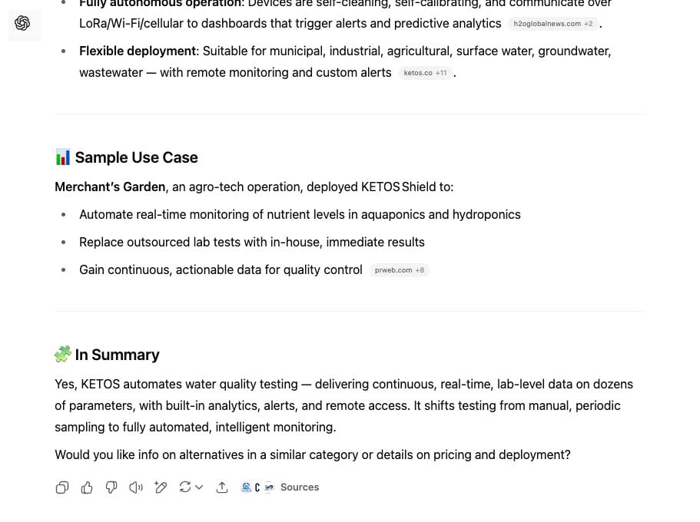Open the ketos.co citation chip
The image size is (700, 522).
(x=424, y=73)
